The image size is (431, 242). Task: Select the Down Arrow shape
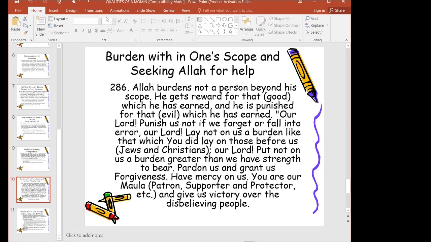pos(224,26)
